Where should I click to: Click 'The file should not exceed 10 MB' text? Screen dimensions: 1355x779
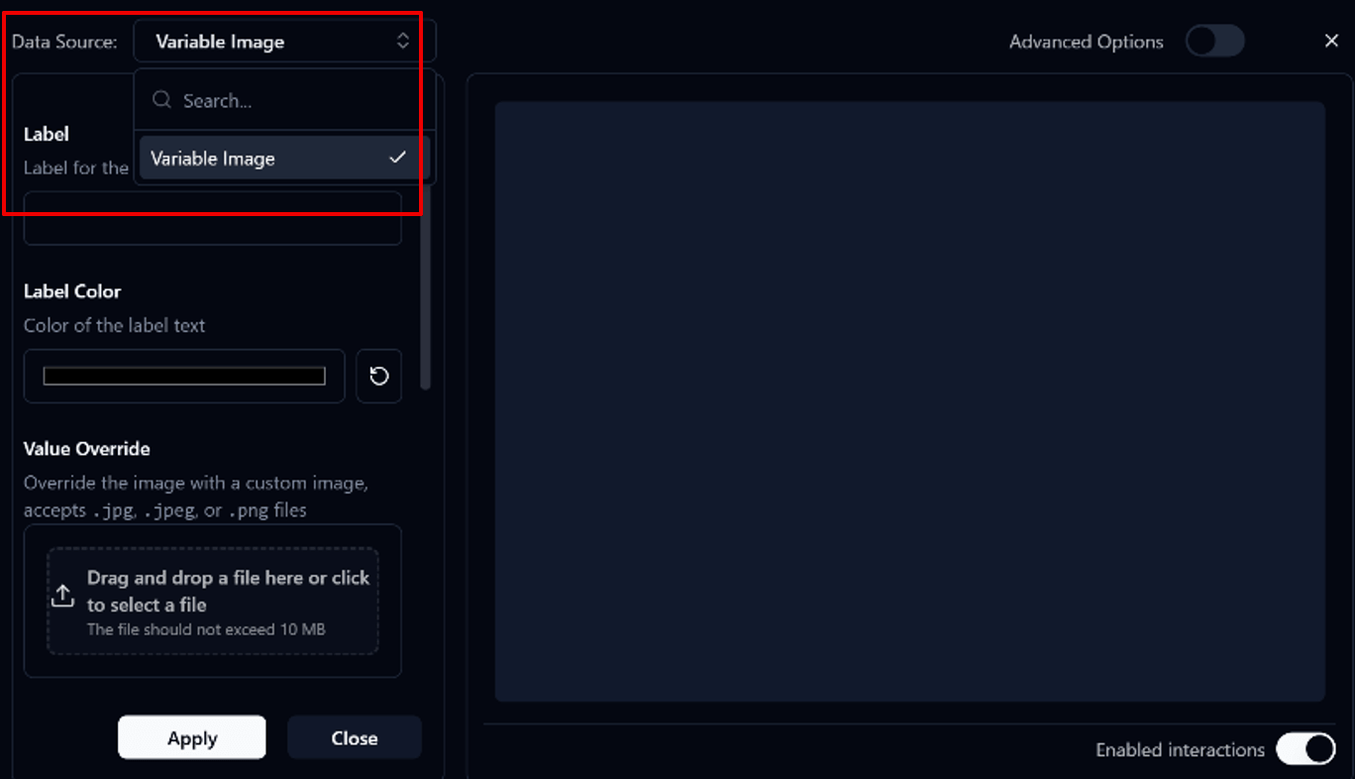[x=206, y=629]
